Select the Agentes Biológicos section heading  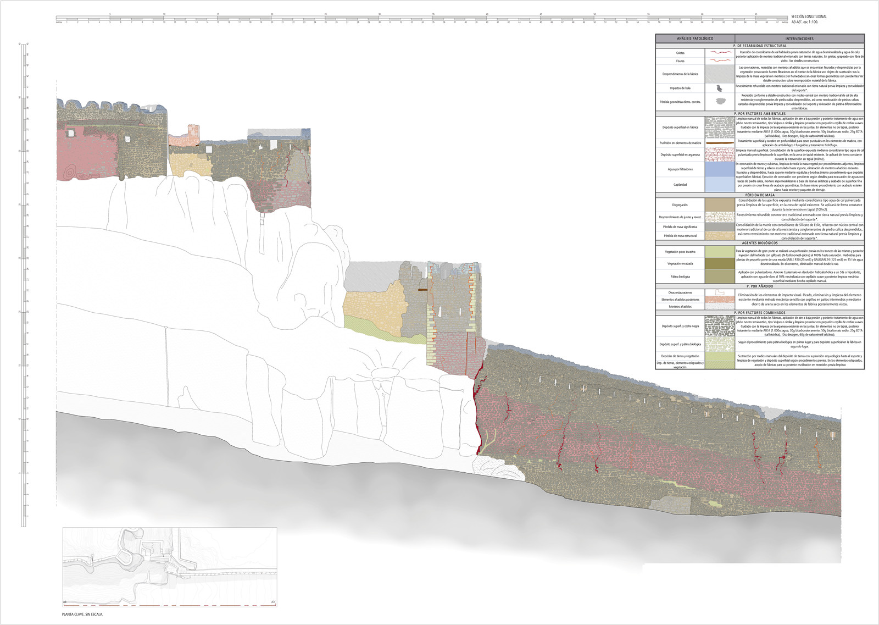click(x=759, y=242)
